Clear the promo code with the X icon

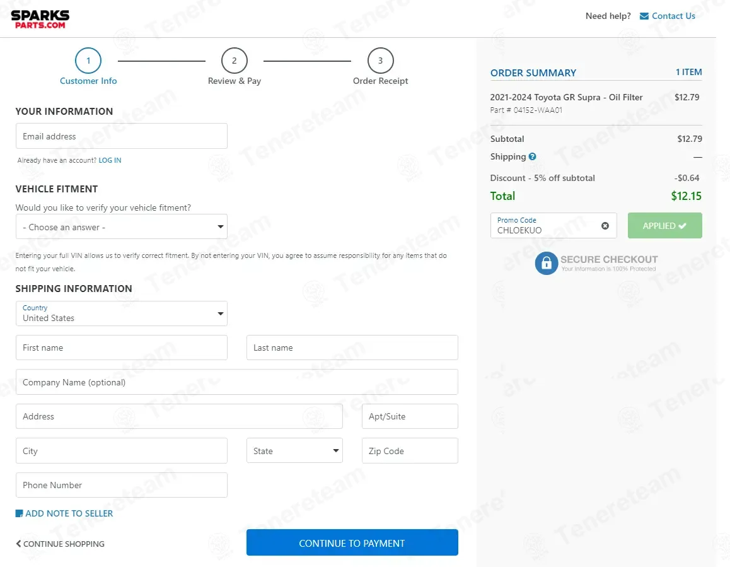[x=605, y=226]
